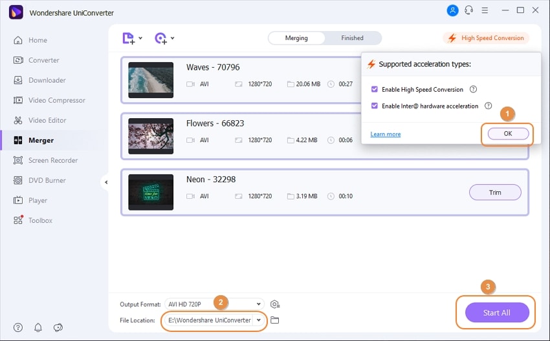Screen dimensions: 550x341
Task: Expand the Add Files dropdown arrow
Action: point(140,38)
